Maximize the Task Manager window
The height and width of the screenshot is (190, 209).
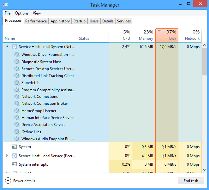point(189,4)
